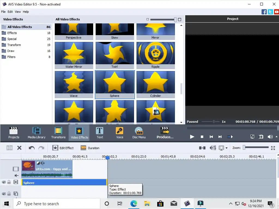Open the Projects section
Image resolution: width=279 pixels, height=209 pixels.
pos(14,133)
